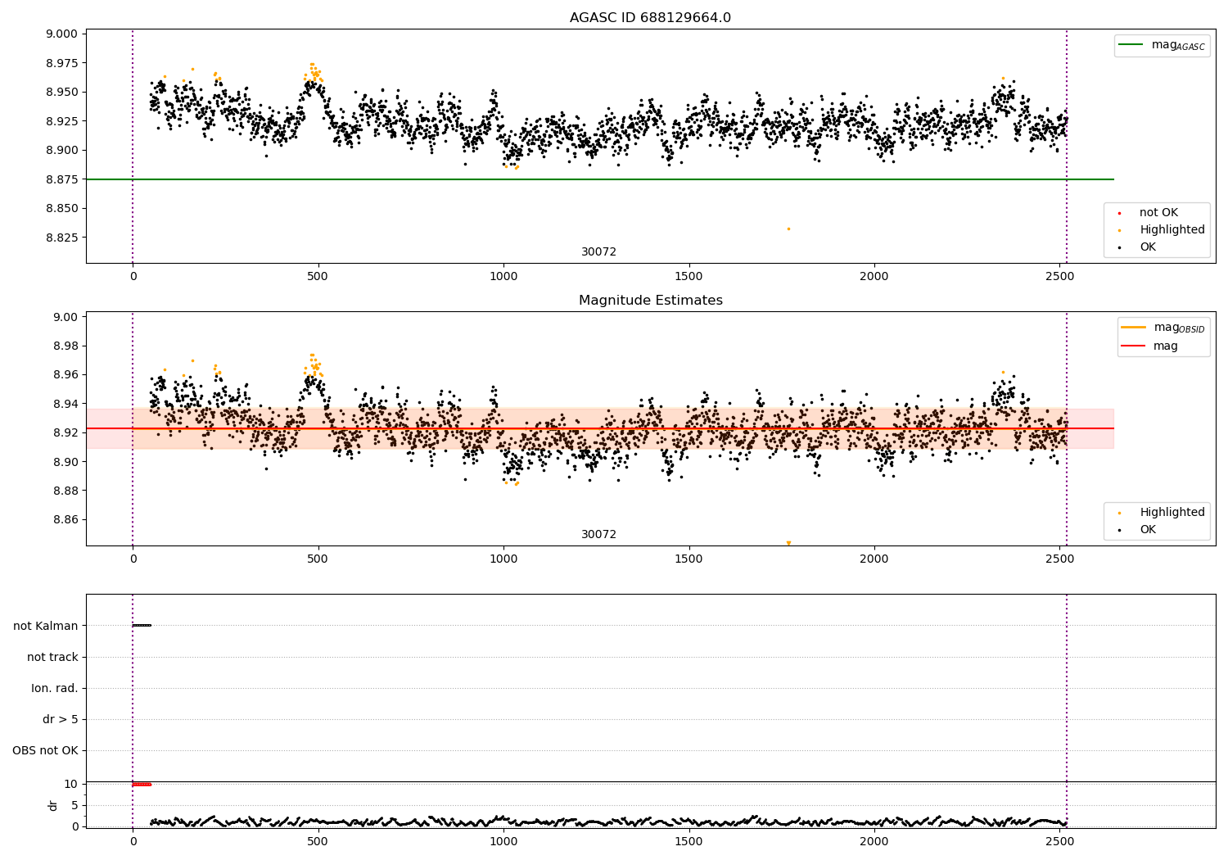Click the '8.850' y-tick in the top plot
The image size is (1228, 860).
click(x=62, y=208)
